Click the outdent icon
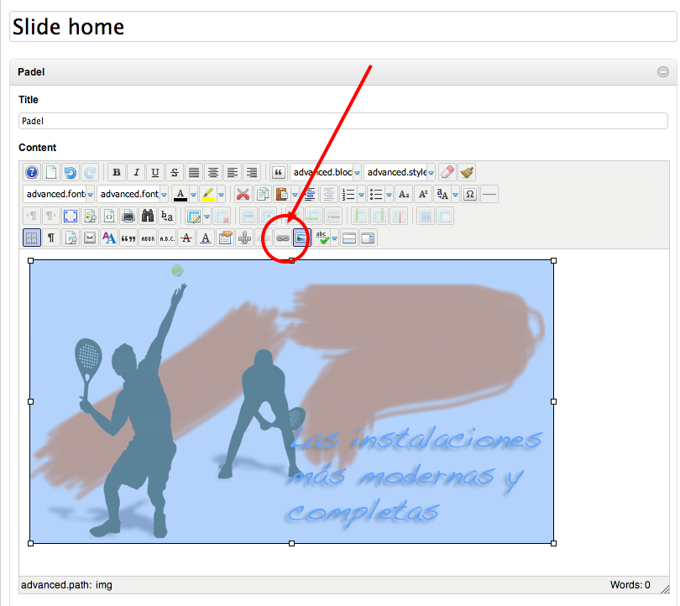Screen dimensions: 680x606 tap(329, 194)
